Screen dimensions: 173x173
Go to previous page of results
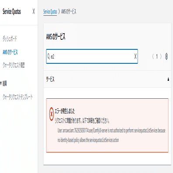[x=153, y=56]
